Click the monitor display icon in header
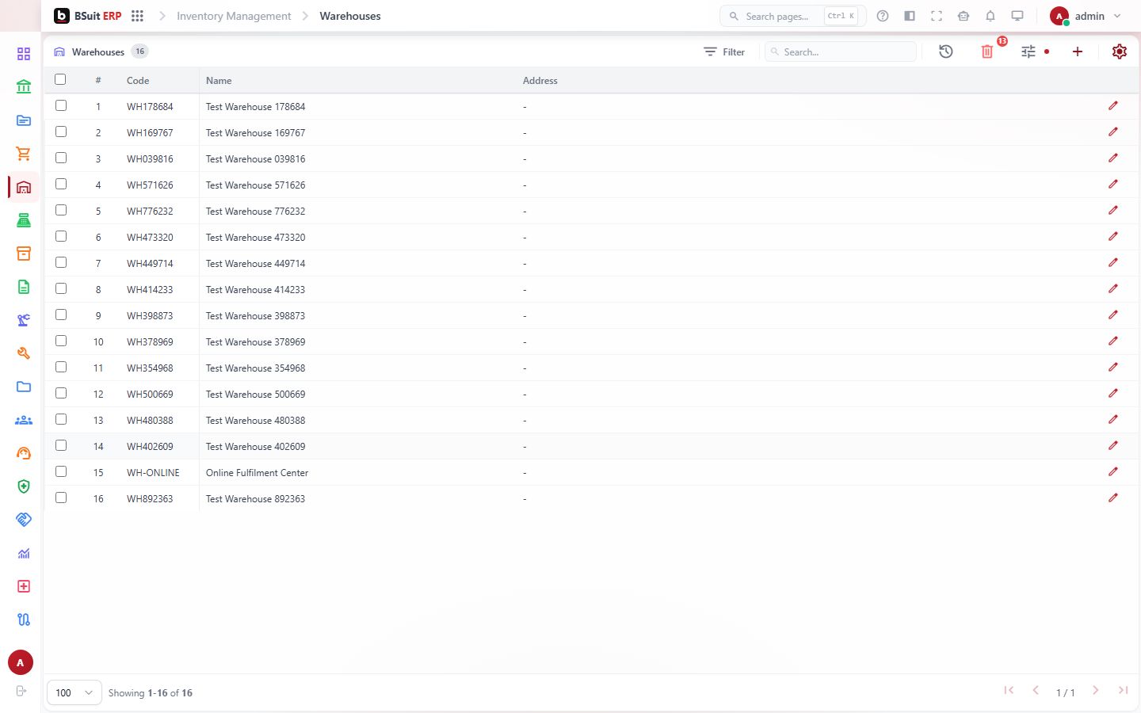Viewport: 1141px width, 713px height. click(x=1017, y=16)
